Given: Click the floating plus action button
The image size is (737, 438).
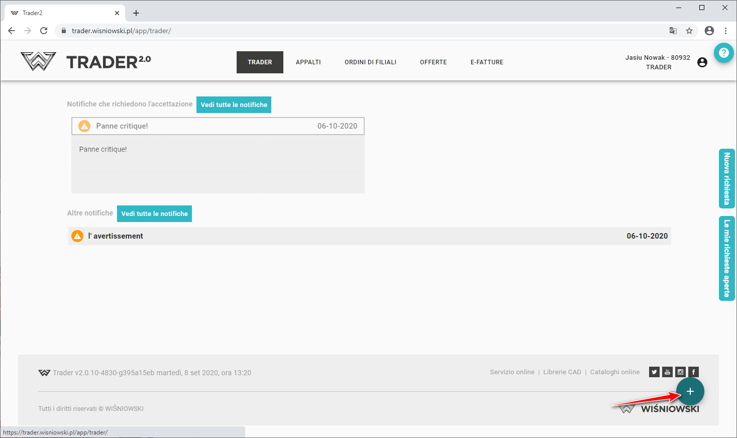Looking at the screenshot, I should 690,391.
